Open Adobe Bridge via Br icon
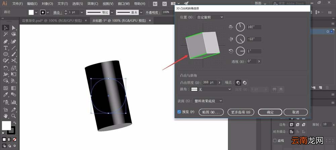This screenshot has height=150, width=336. [155, 4]
